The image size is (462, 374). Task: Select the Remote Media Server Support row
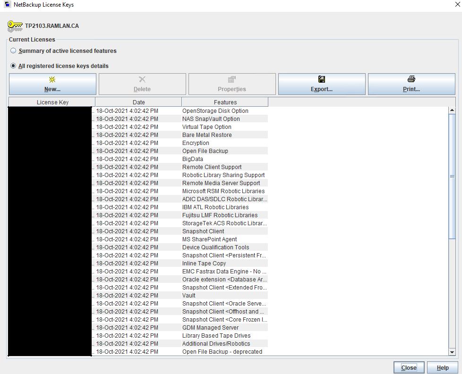click(138, 183)
